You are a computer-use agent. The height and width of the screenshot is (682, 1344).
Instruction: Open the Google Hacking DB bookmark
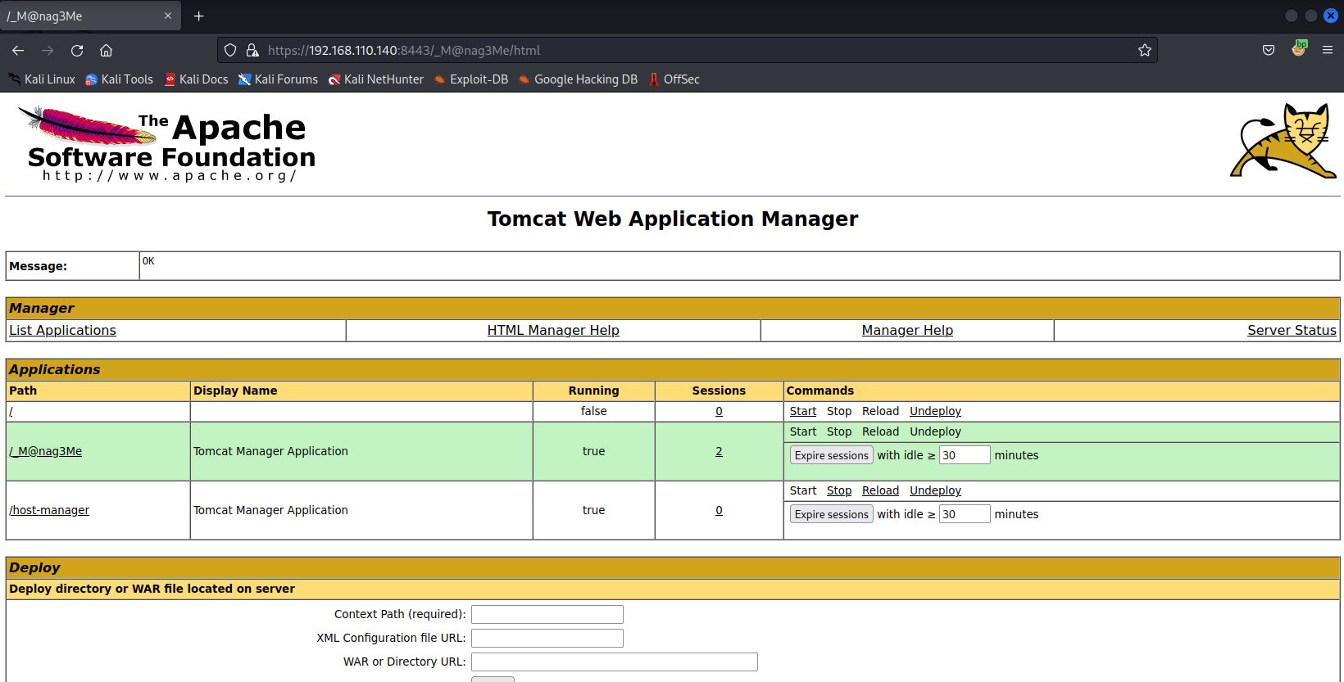tap(578, 79)
